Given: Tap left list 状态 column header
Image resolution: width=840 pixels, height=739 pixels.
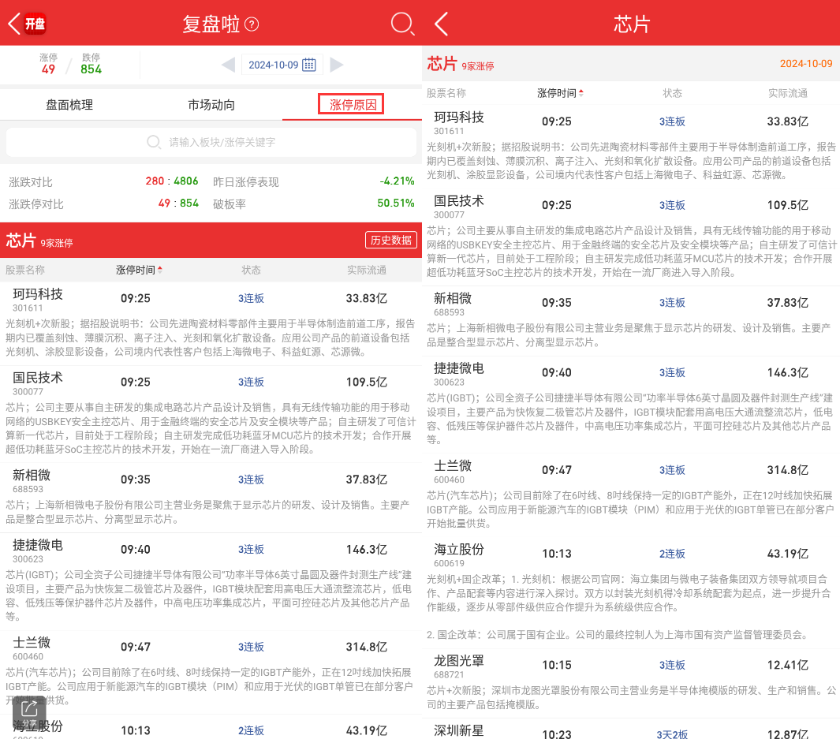Looking at the screenshot, I should pyautogui.click(x=252, y=270).
